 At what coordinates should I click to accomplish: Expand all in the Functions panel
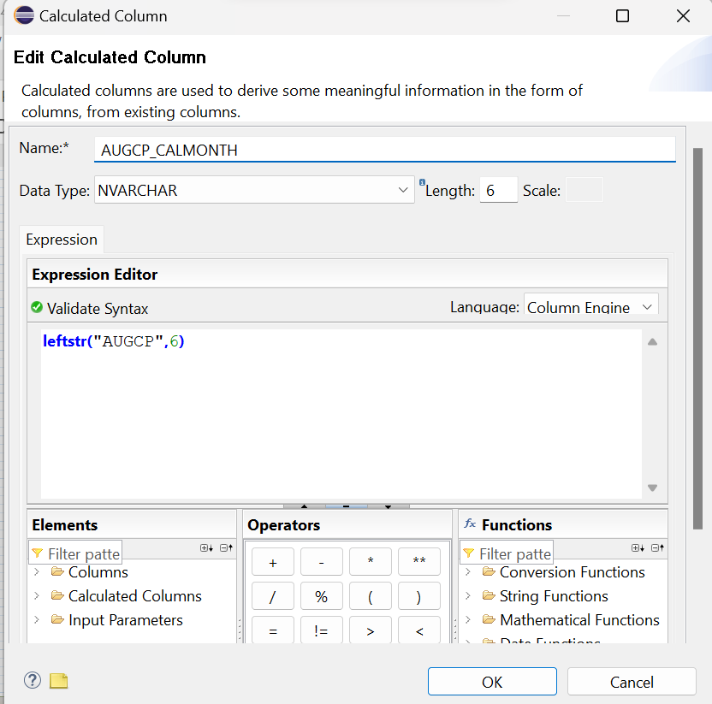point(638,548)
